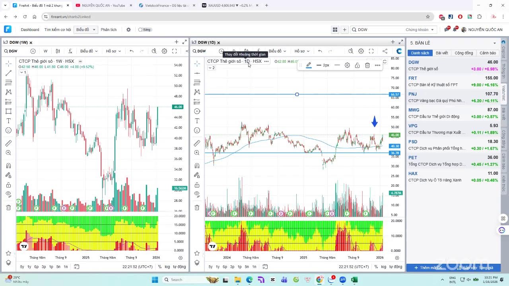Open chart settings gear in DGW (1W) toolbar
Screen dimensions: 509x286
164,51
